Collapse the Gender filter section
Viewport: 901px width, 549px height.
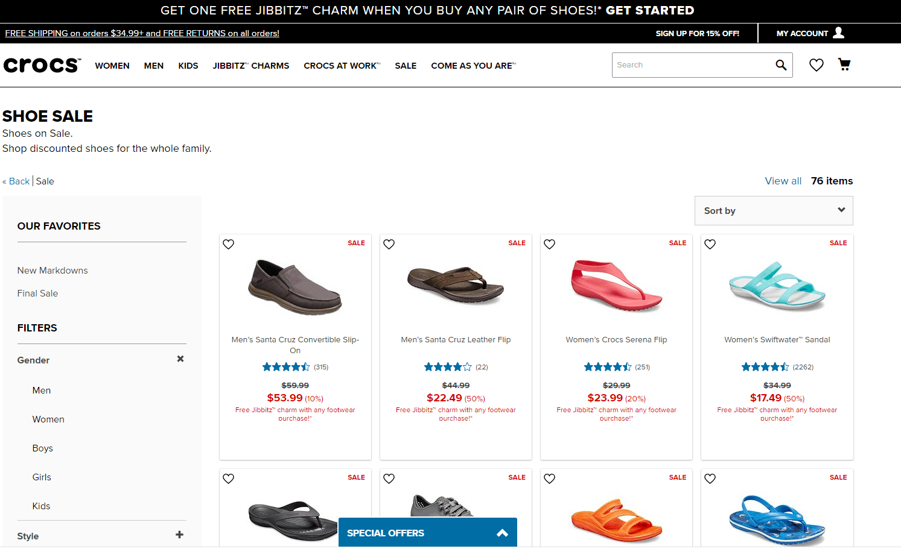pyautogui.click(x=180, y=359)
